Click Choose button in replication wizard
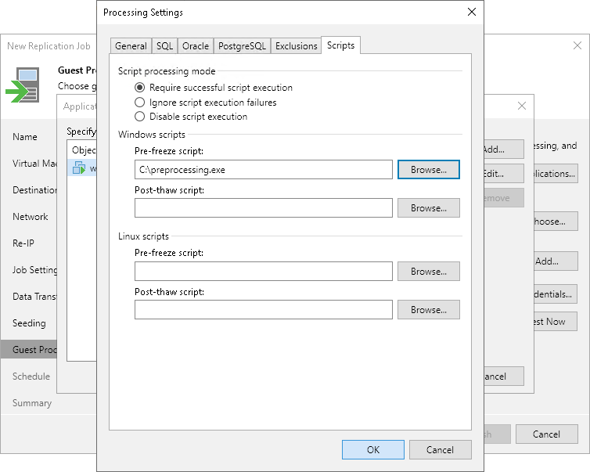This screenshot has height=472, width=590. pos(556,222)
